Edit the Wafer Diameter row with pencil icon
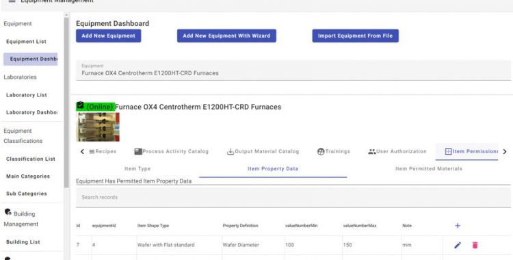 click(458, 245)
